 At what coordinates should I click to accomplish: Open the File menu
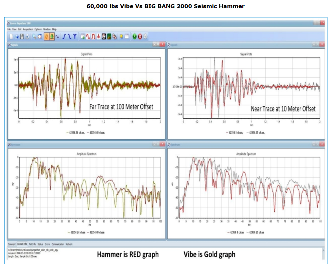click(x=9, y=29)
